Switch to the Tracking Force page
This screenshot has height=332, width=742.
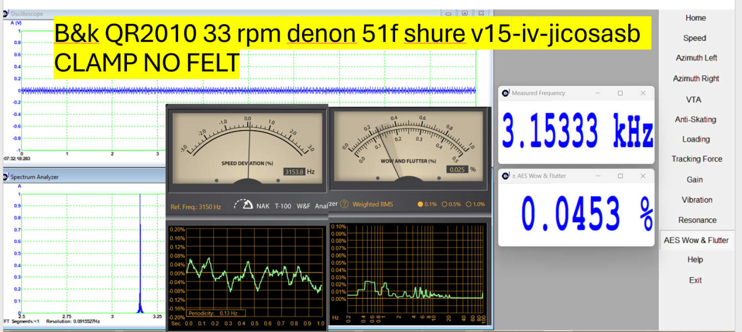pyautogui.click(x=697, y=159)
